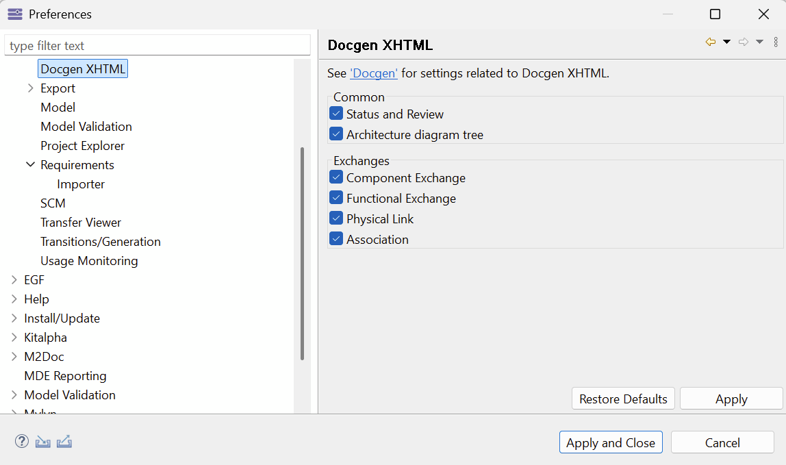
Task: Expand the Export tree node
Action: 30,88
